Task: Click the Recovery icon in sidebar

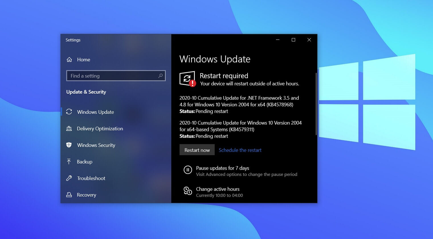Action: [69, 195]
